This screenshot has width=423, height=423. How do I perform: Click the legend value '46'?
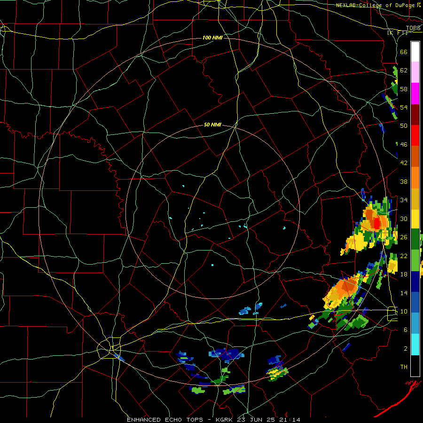(x=404, y=145)
